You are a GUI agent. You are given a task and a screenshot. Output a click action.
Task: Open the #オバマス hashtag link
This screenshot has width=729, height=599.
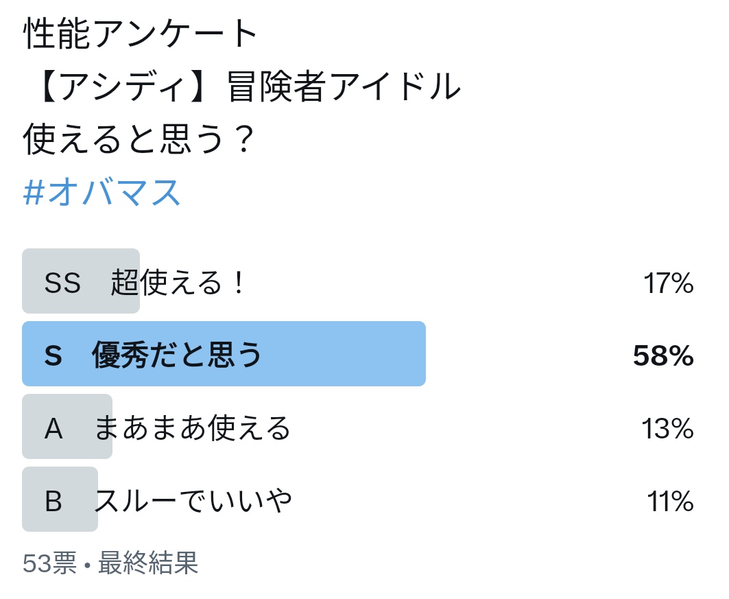101,193
